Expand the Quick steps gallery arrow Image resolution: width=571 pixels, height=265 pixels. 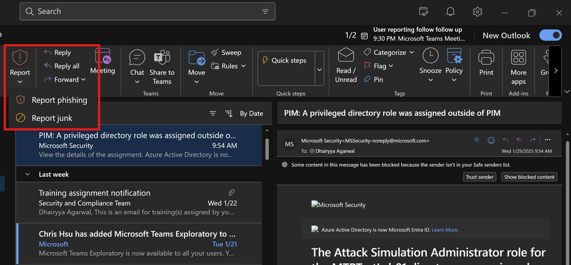click(x=320, y=68)
